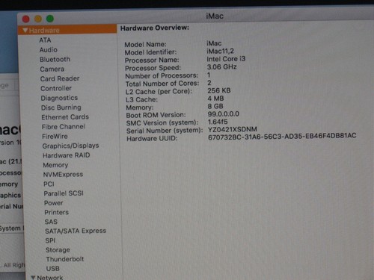Image resolution: width=374 pixels, height=280 pixels.
Task: Click the iMac window title
Action: 215,16
